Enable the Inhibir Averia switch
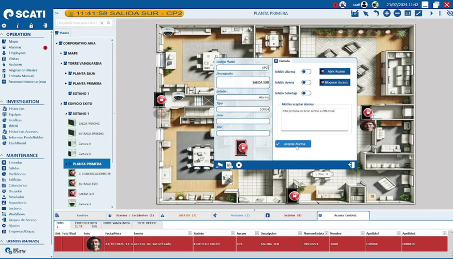Viewport: 453px width, 259px height. (306, 82)
